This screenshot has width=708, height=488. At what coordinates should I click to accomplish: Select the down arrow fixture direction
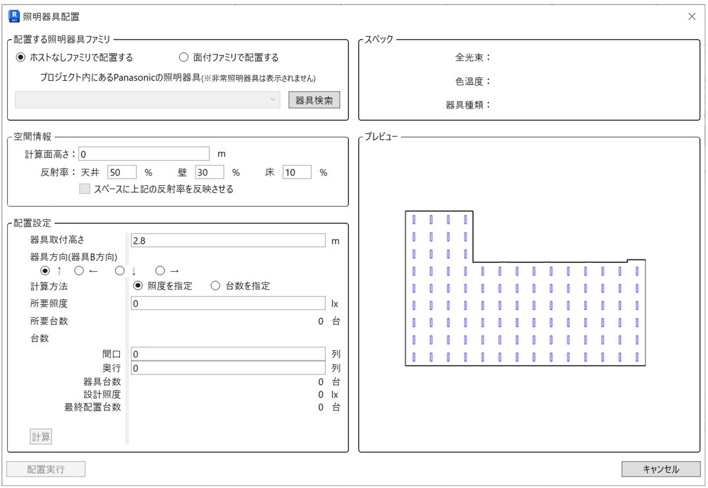click(120, 270)
